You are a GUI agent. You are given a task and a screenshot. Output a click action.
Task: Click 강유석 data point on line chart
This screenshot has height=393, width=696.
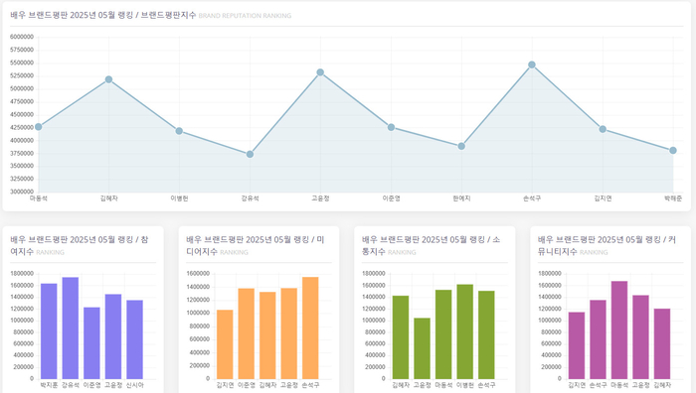coord(250,154)
